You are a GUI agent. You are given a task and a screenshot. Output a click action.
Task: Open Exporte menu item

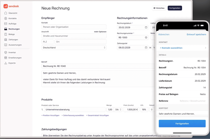12,63
